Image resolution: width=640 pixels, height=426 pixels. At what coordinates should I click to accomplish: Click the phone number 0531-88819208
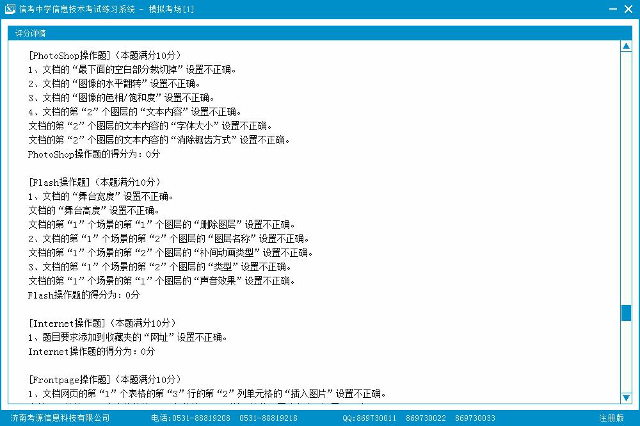201,418
